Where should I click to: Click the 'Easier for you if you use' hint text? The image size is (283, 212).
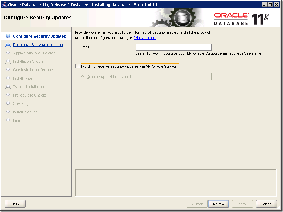tap(199, 53)
